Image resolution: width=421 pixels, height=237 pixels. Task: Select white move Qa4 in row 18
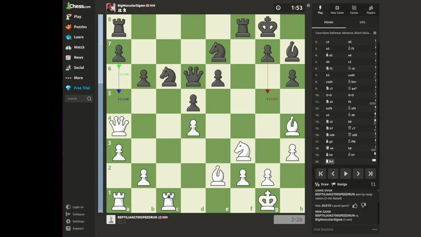(x=330, y=148)
